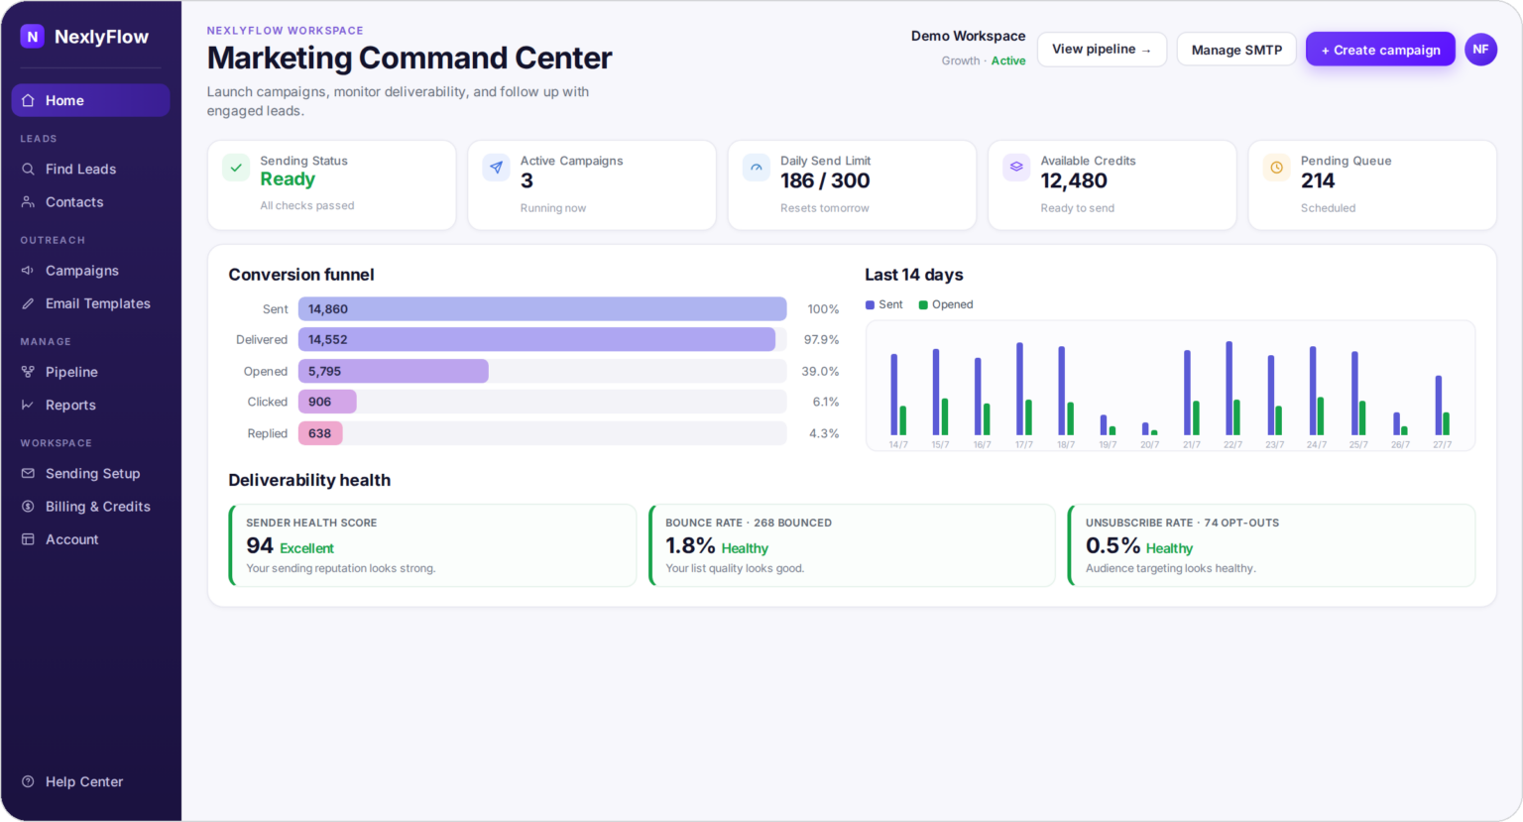Open Account settings
The height and width of the screenshot is (822, 1523).
(x=90, y=539)
